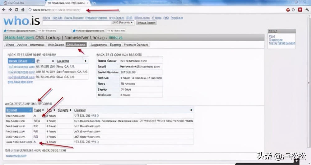The image size is (311, 165).
Task: Sort DNS records by the TTL column
Action: (51, 110)
